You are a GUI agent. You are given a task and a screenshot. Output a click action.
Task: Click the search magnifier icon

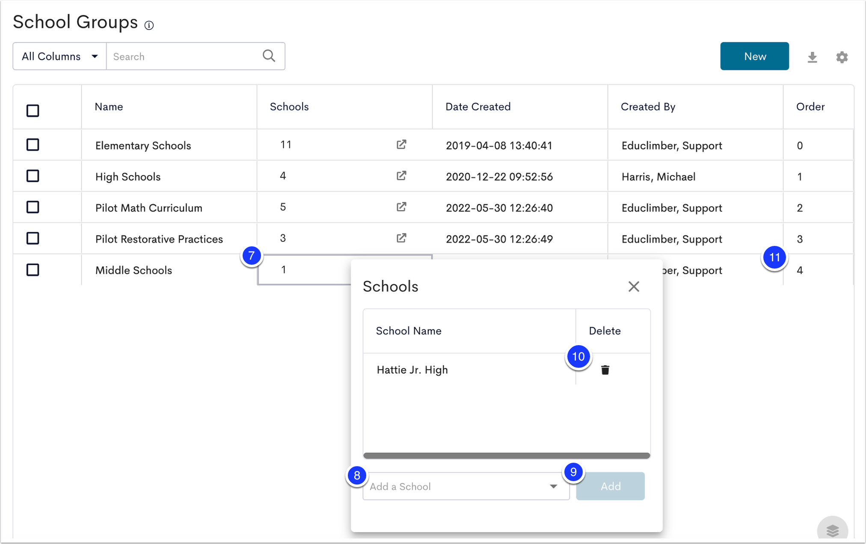pyautogui.click(x=269, y=56)
